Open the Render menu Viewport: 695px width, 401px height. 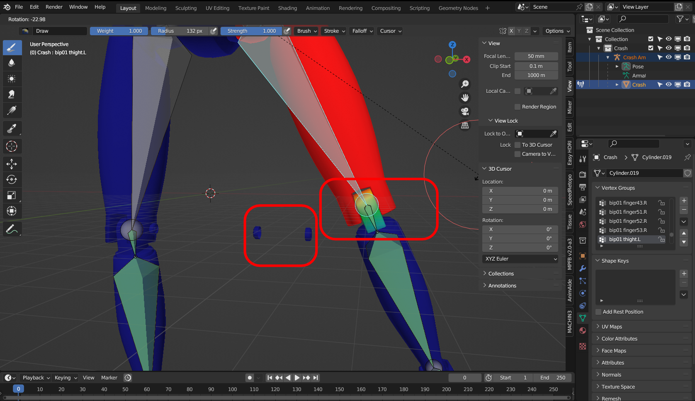(x=54, y=7)
